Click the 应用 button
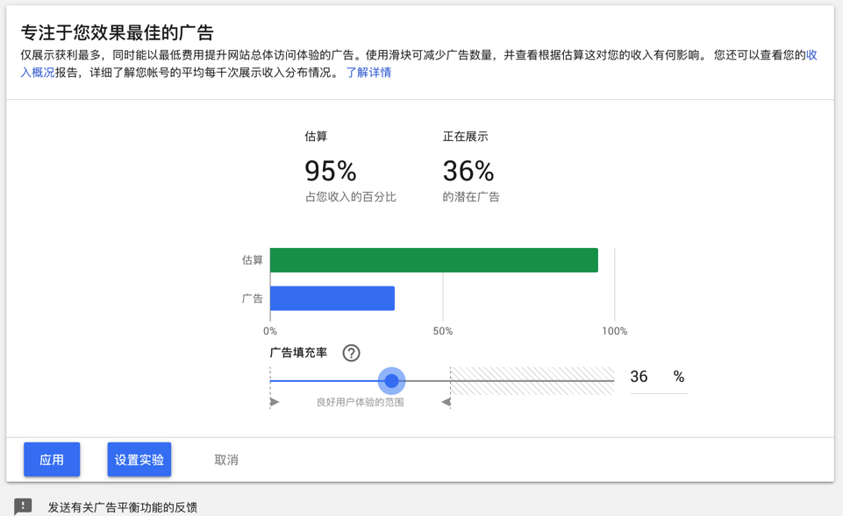Image resolution: width=843 pixels, height=516 pixels. click(52, 460)
